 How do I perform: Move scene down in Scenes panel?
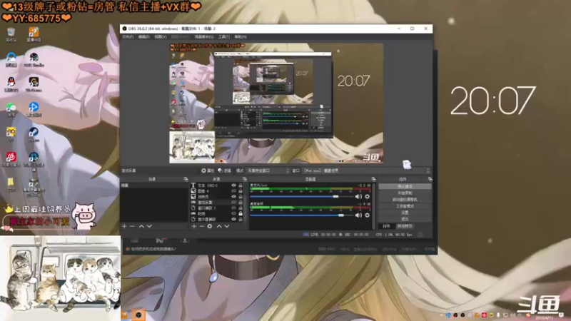[x=149, y=226]
